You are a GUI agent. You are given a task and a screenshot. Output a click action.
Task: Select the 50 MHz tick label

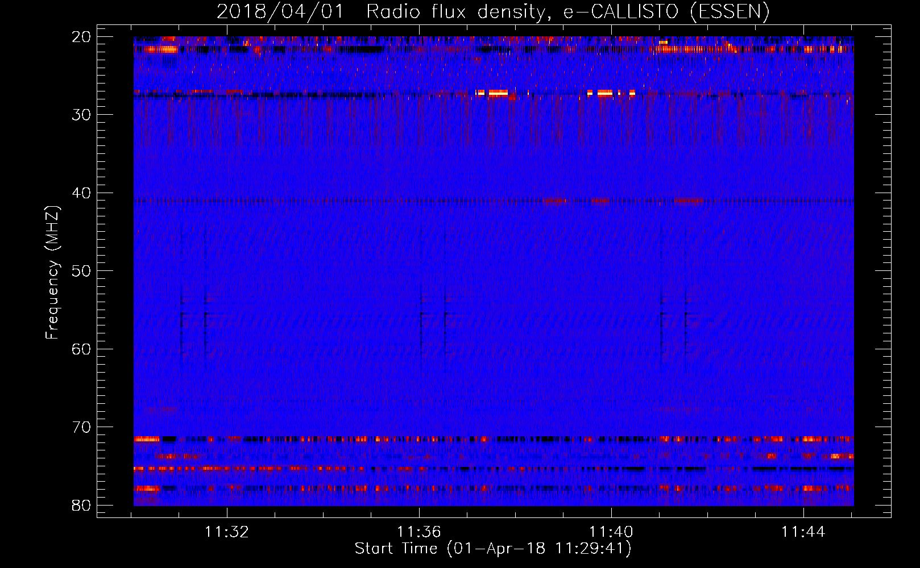point(82,271)
